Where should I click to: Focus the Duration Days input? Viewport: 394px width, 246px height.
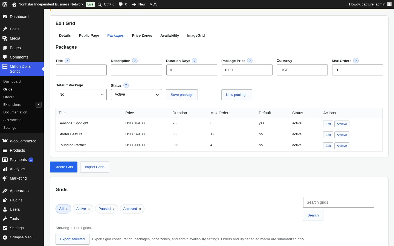192,70
